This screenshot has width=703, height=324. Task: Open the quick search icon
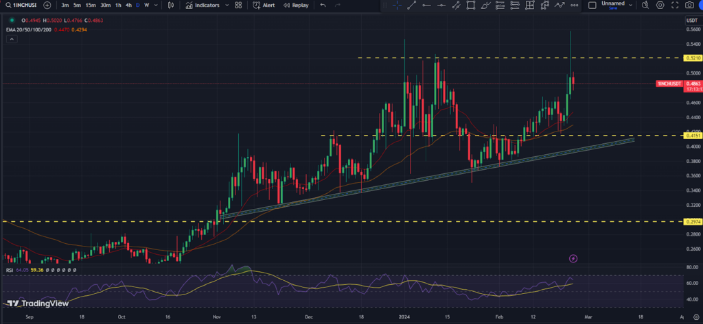tap(645, 5)
